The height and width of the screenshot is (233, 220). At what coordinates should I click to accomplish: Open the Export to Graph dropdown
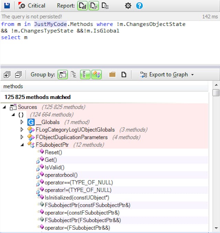(x=167, y=74)
